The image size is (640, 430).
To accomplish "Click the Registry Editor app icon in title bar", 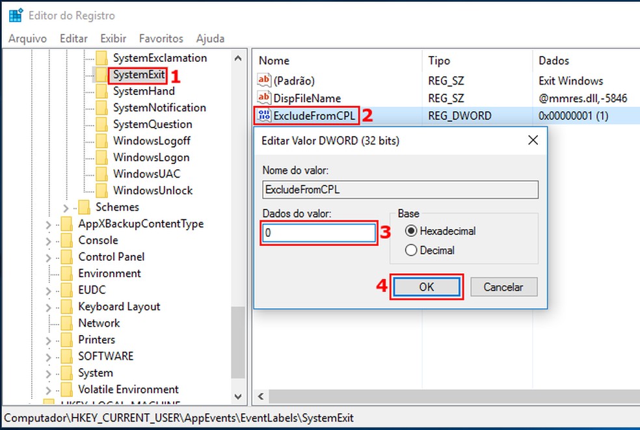I will [x=16, y=15].
